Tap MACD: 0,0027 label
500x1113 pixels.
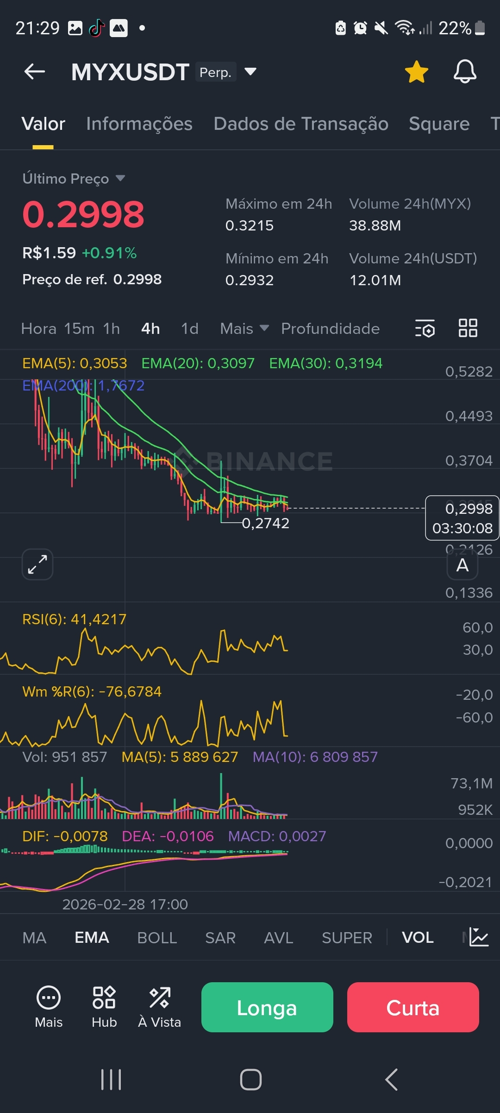click(277, 836)
